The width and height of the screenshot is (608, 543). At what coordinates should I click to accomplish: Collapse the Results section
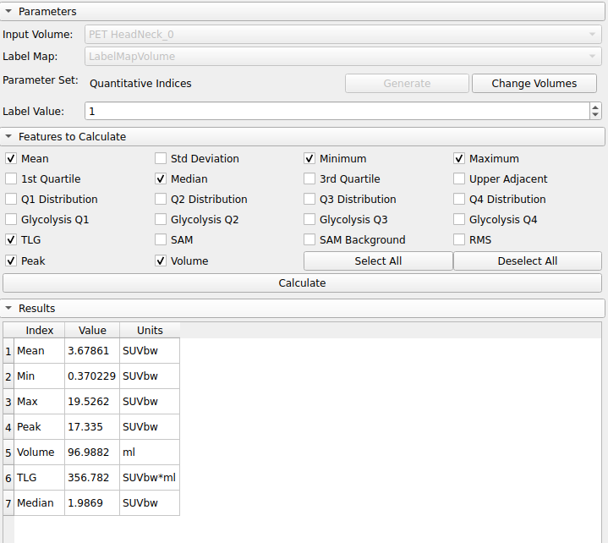8,309
